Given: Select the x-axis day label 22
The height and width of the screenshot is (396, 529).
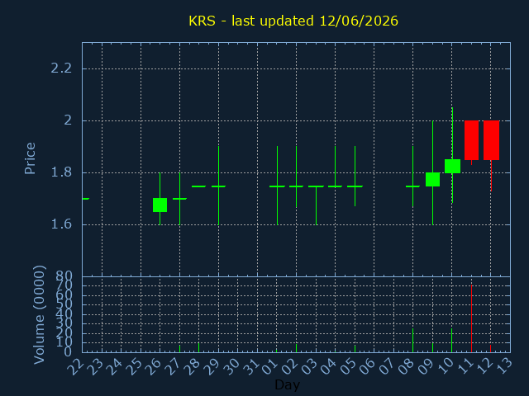Looking at the screenshot, I should (x=75, y=366).
